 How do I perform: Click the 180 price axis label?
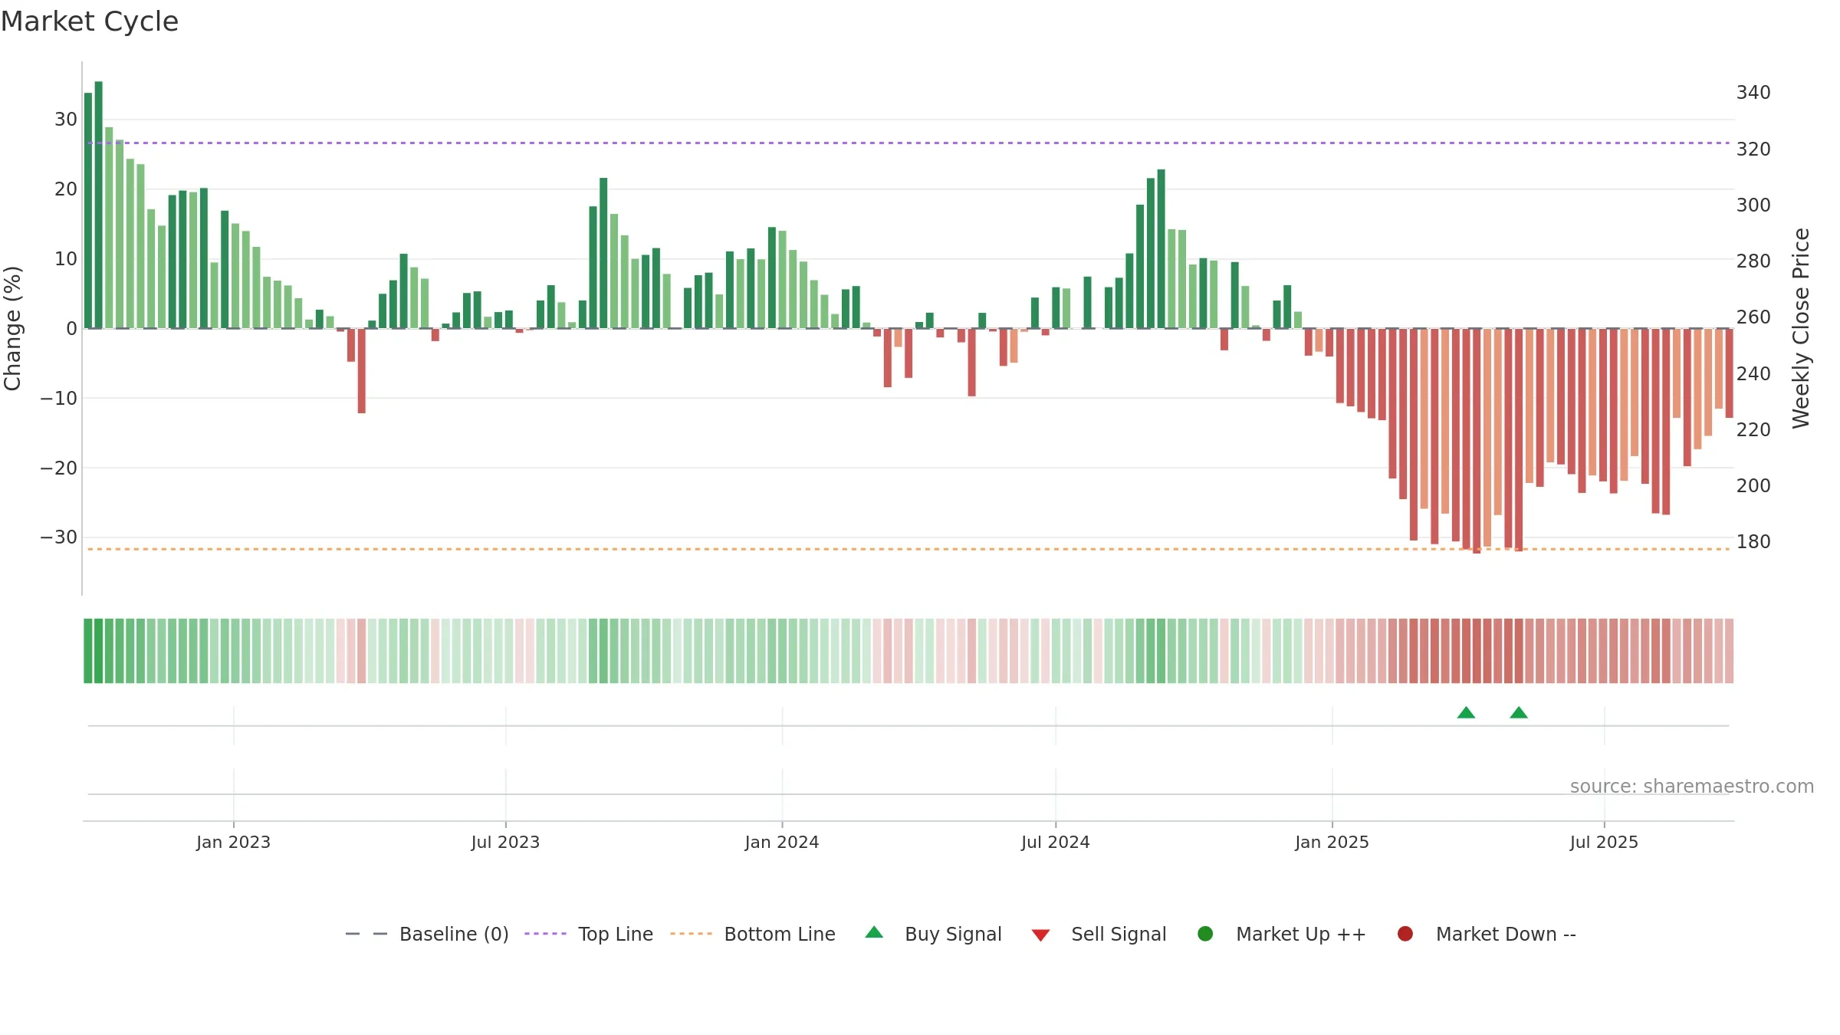tap(1753, 542)
